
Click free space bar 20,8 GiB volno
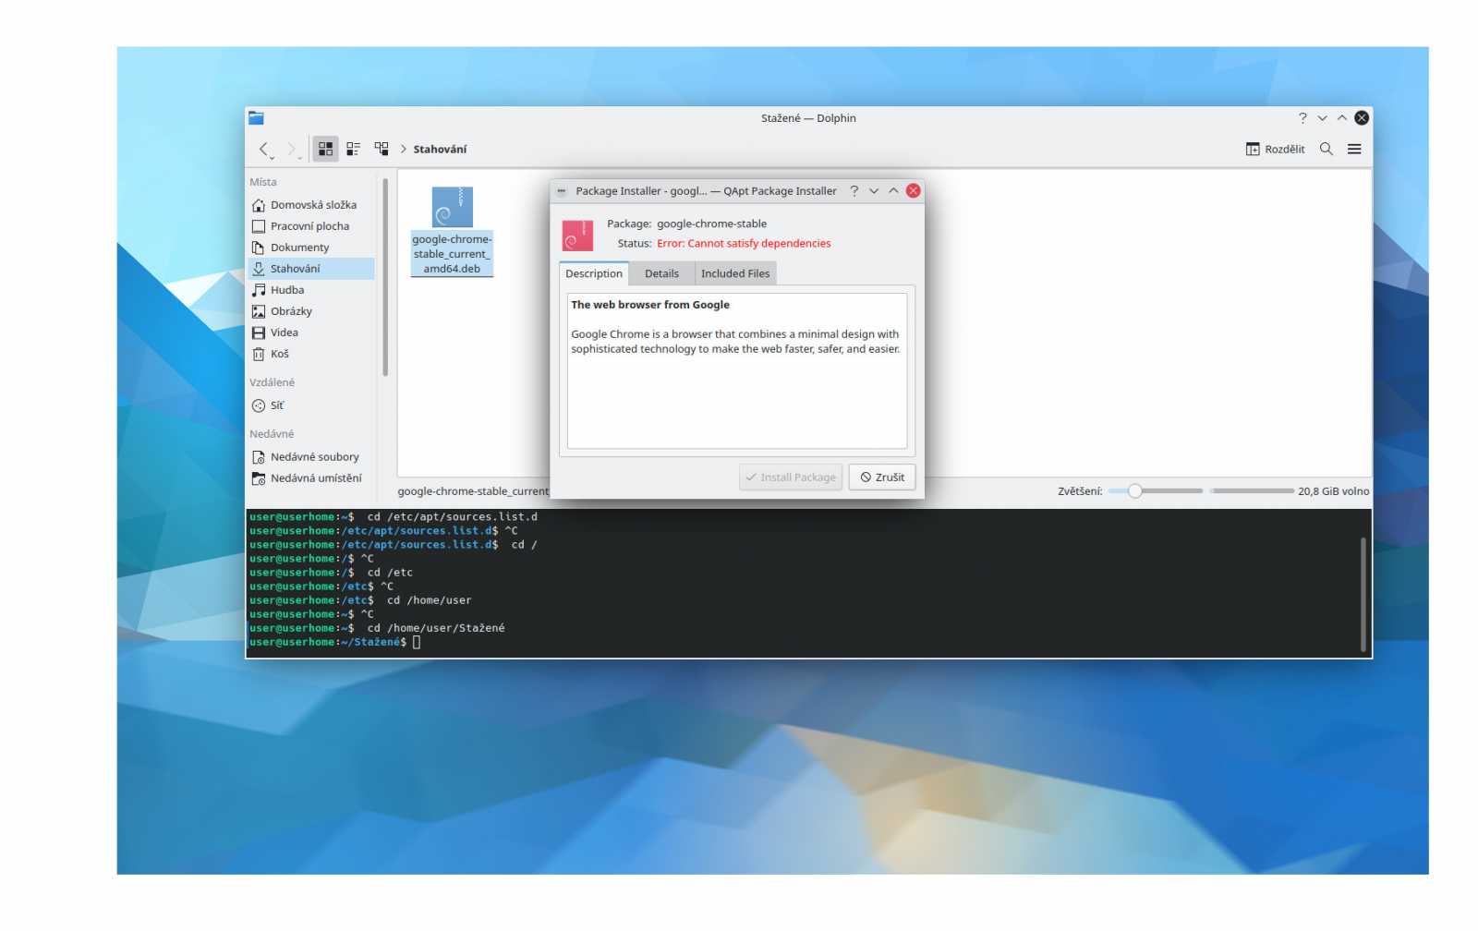tap(1252, 491)
